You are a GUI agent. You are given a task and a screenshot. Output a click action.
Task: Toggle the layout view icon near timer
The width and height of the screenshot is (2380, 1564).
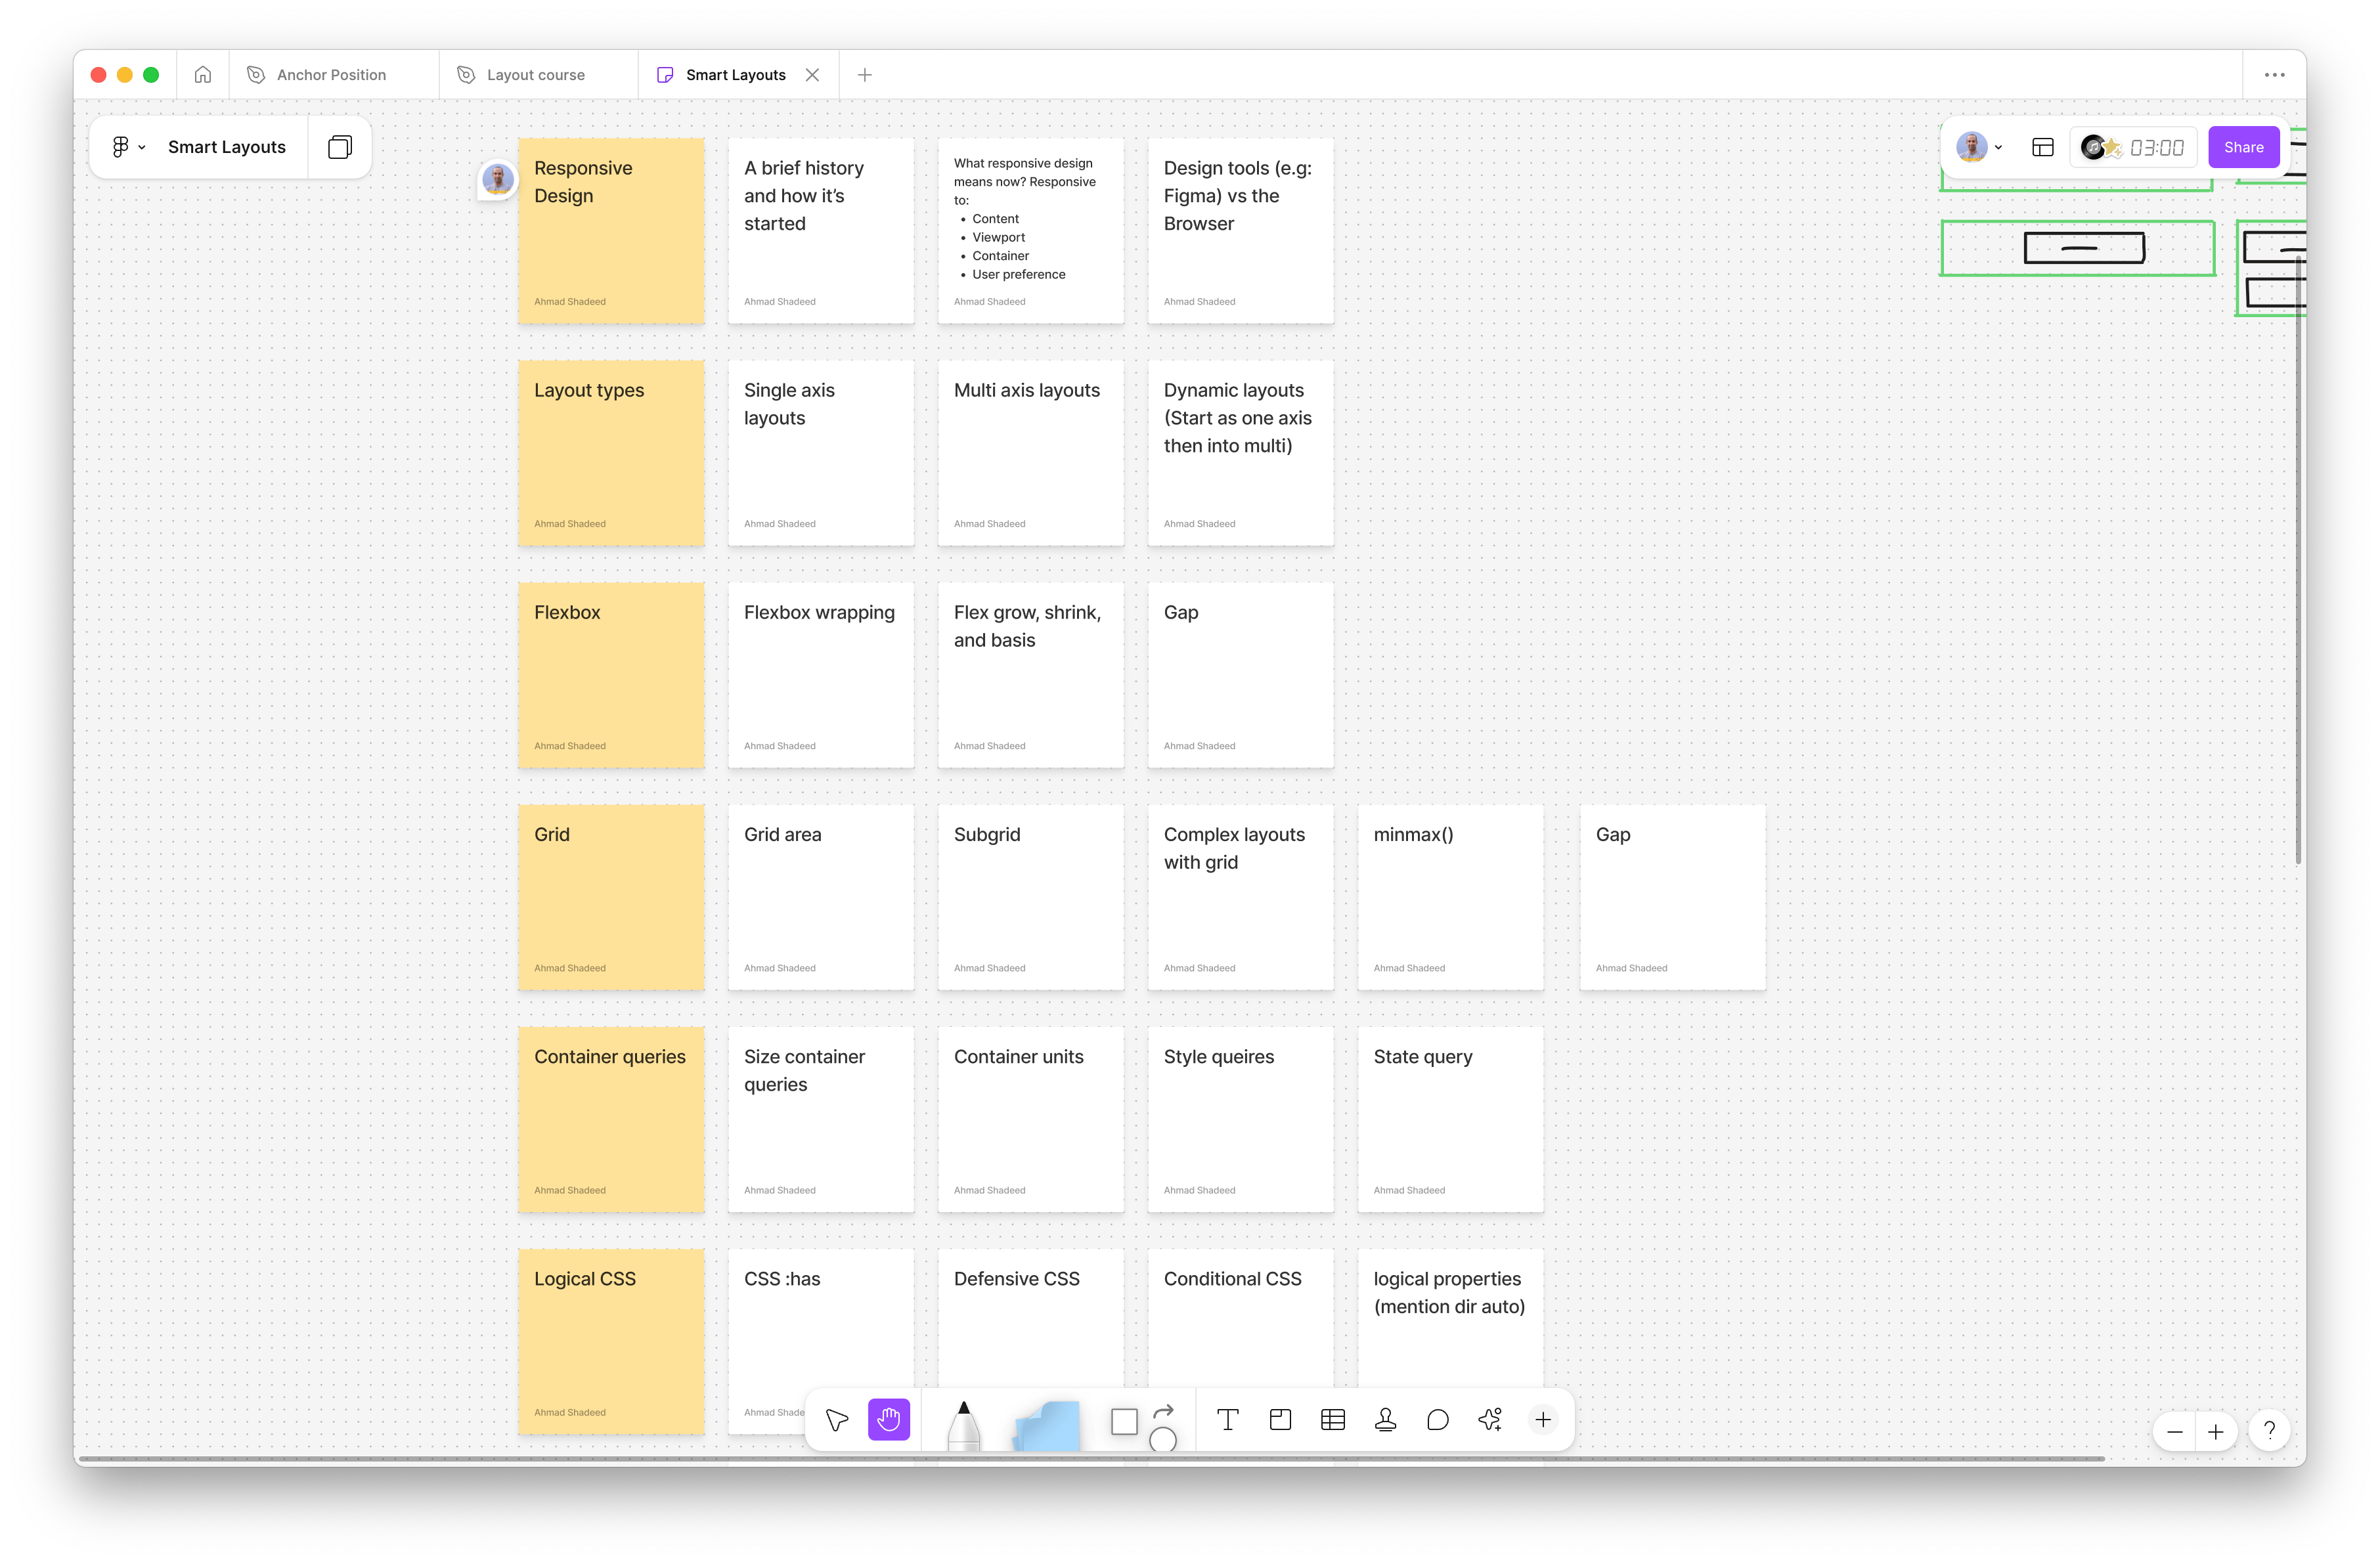2042,147
